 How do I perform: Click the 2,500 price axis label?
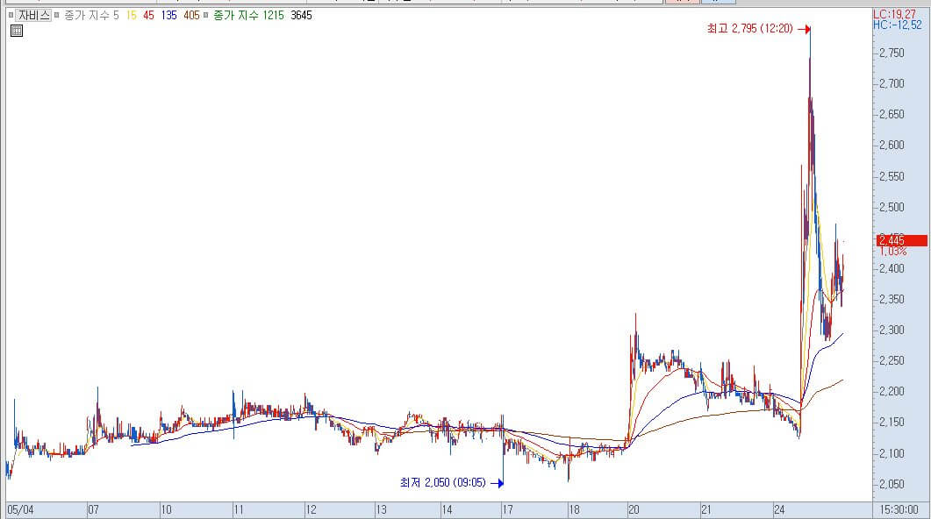click(892, 207)
